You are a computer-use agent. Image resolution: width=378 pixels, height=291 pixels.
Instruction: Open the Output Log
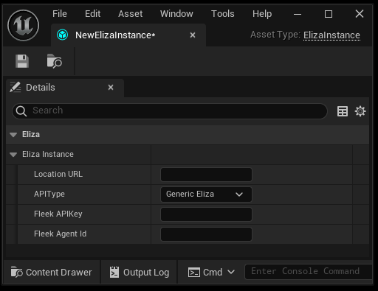(140, 272)
